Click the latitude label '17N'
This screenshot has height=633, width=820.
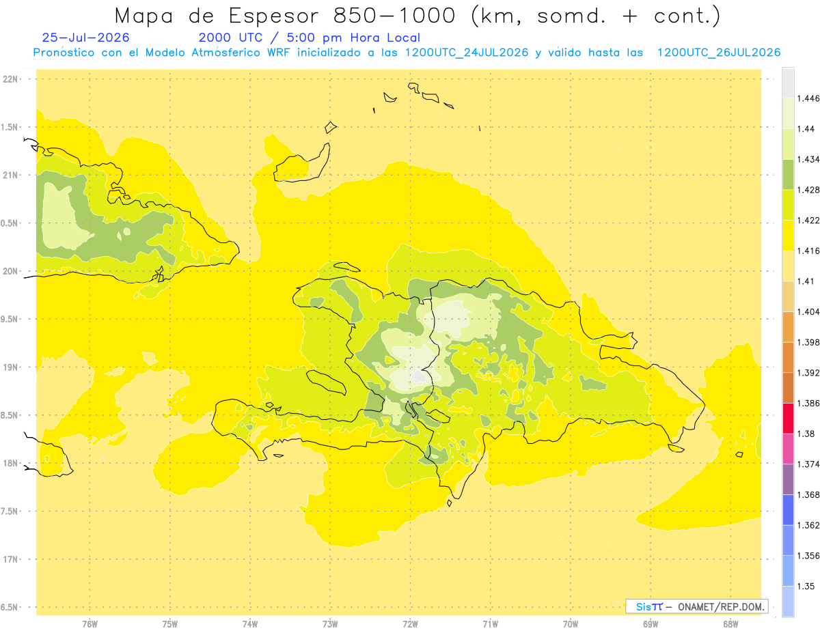coord(11,559)
